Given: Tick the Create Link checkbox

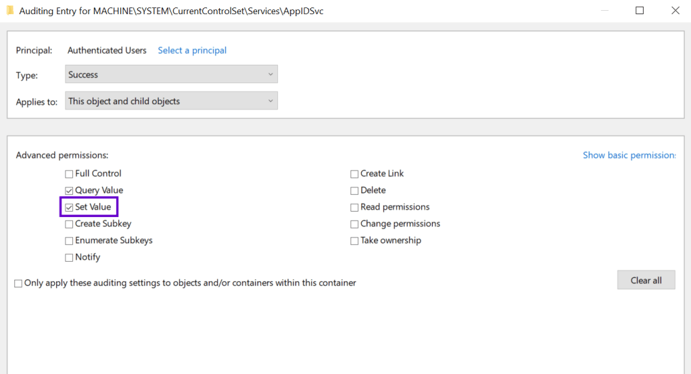Looking at the screenshot, I should pyautogui.click(x=354, y=174).
